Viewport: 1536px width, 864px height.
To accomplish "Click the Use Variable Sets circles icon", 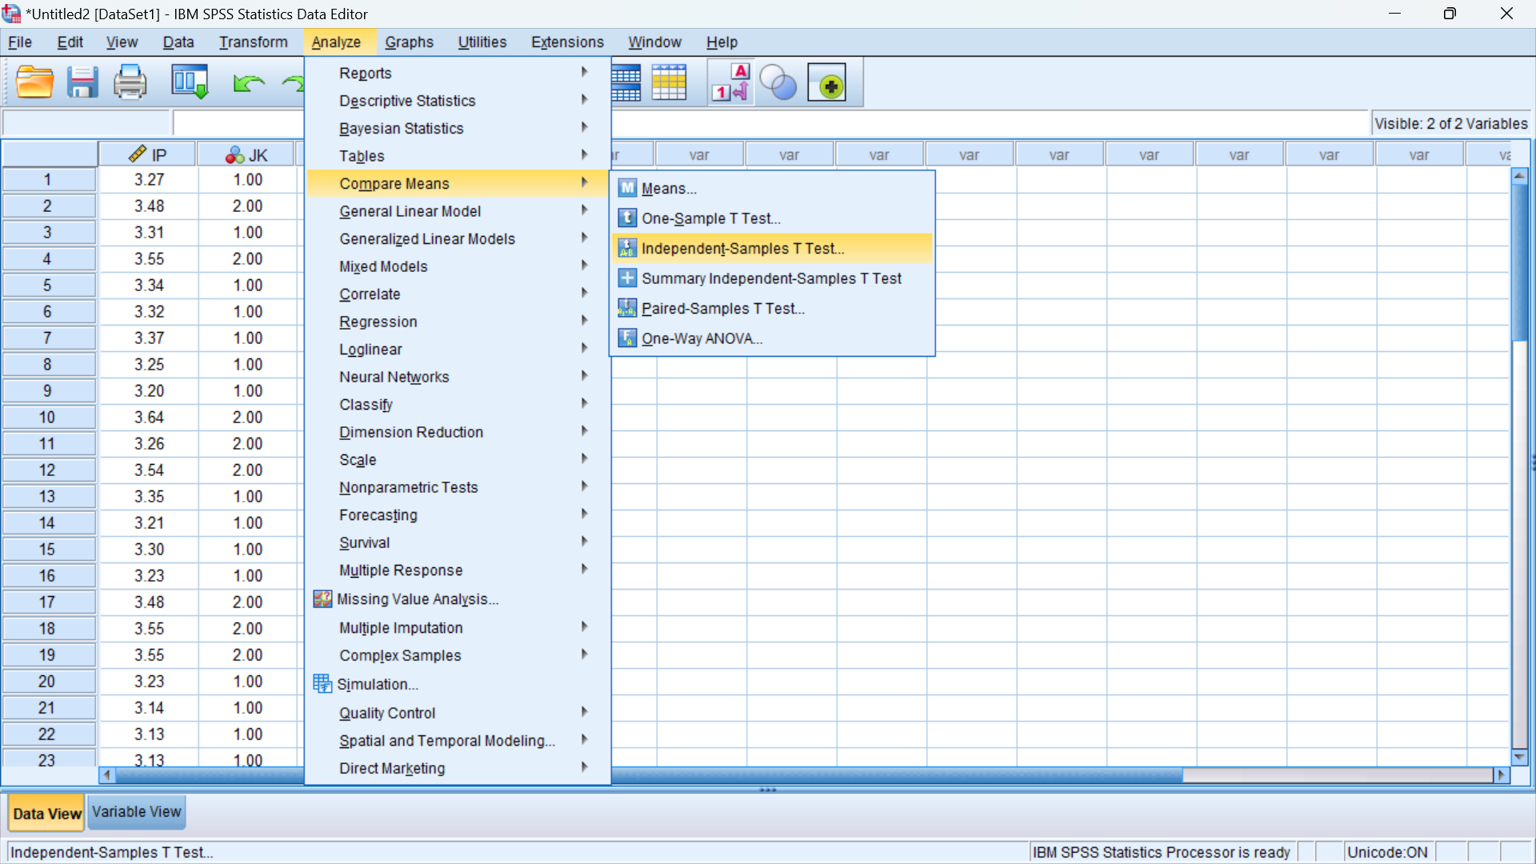I will pyautogui.click(x=778, y=83).
